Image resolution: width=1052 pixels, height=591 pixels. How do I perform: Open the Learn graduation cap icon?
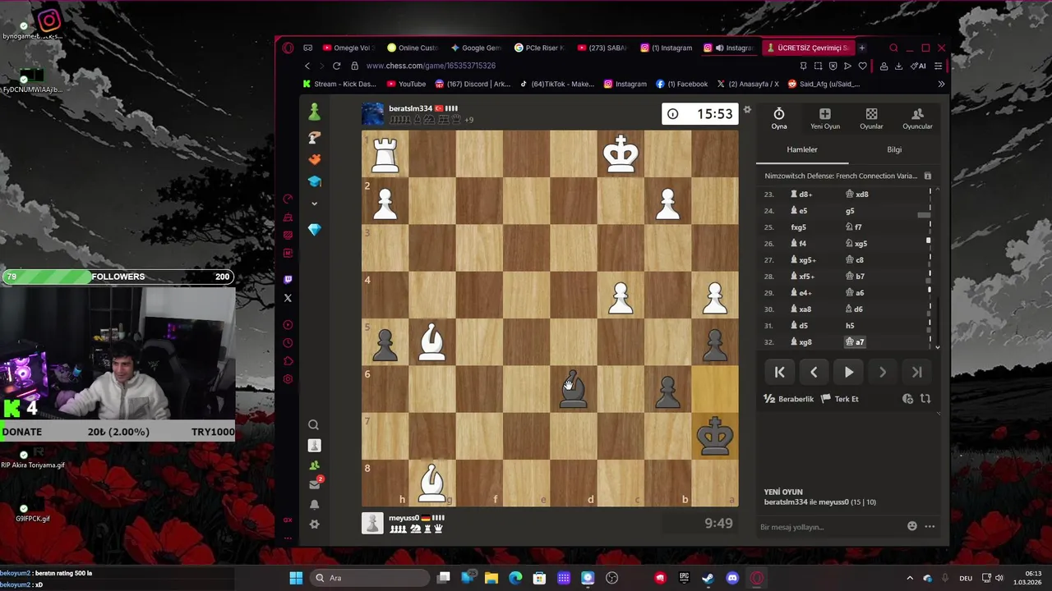point(314,181)
